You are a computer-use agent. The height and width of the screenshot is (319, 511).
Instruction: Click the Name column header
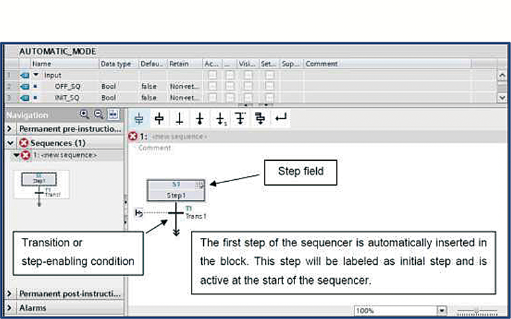click(x=42, y=64)
